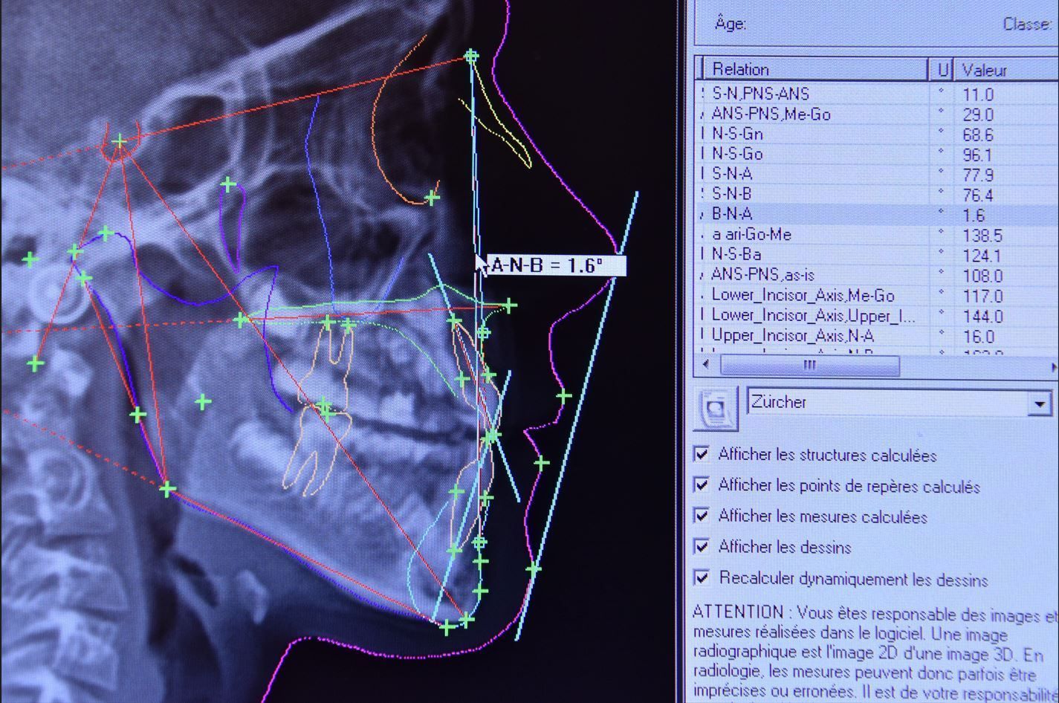Toggle the Afficher les dessins checkbox
This screenshot has height=703, width=1059.
pyautogui.click(x=701, y=546)
